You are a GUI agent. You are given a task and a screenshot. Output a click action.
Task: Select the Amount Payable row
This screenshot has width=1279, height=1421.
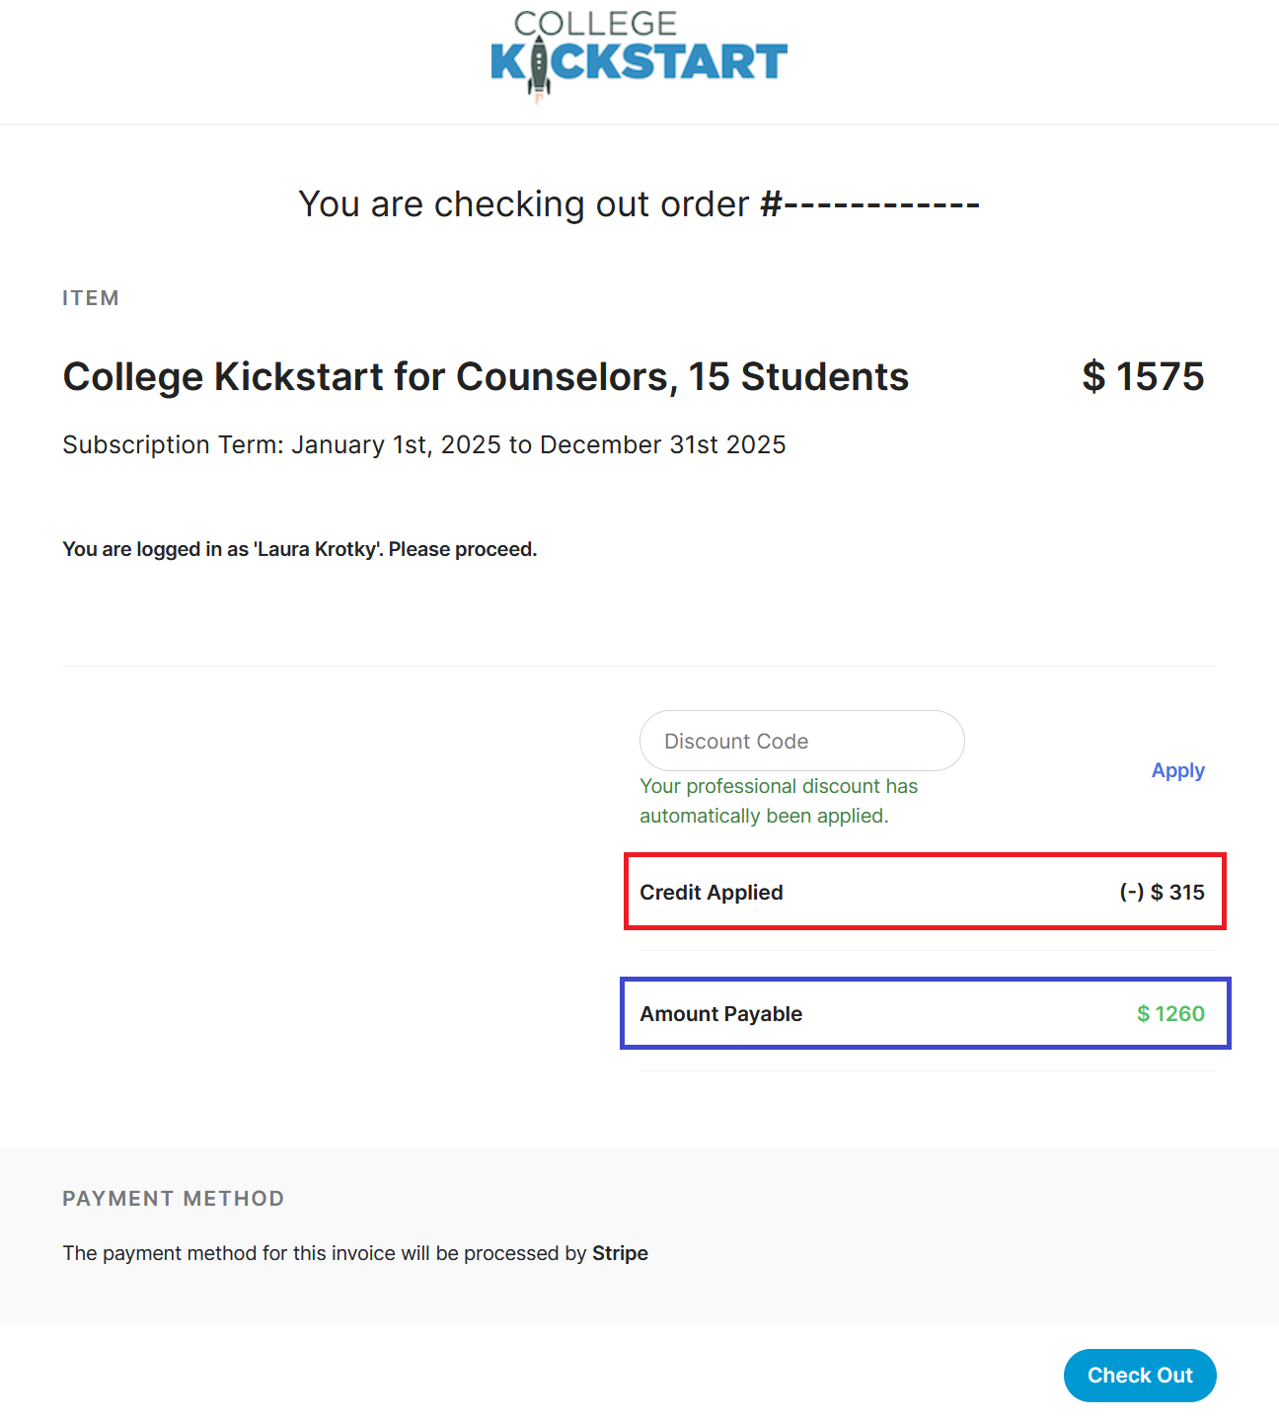[925, 1013]
